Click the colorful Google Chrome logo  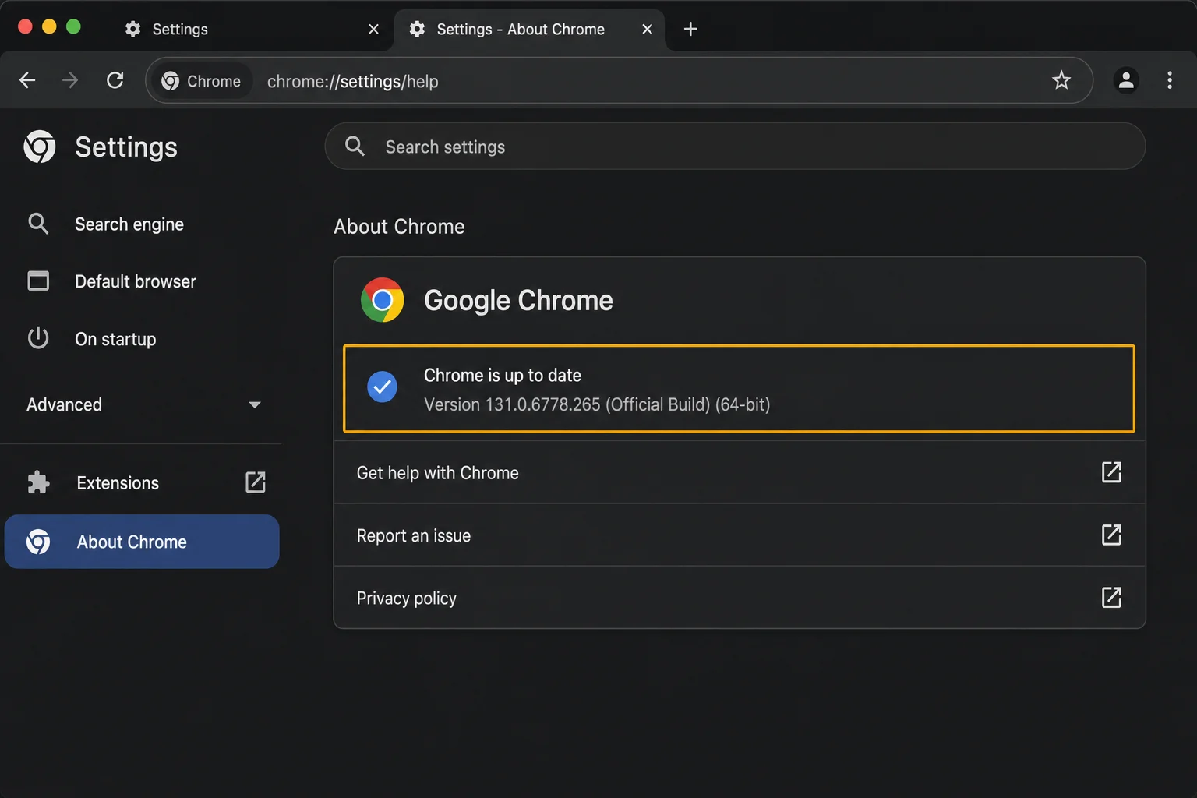tap(382, 300)
